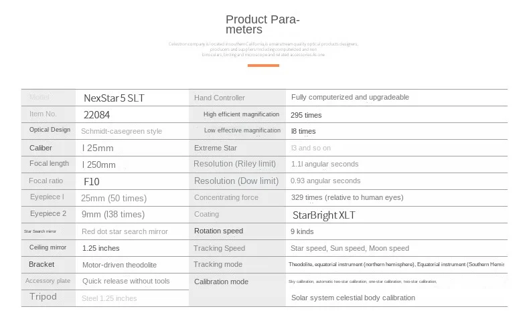Screen dimensions: 529x325
Task: Click the Motor-driven theodolite bracket value
Action: pyautogui.click(x=120, y=265)
